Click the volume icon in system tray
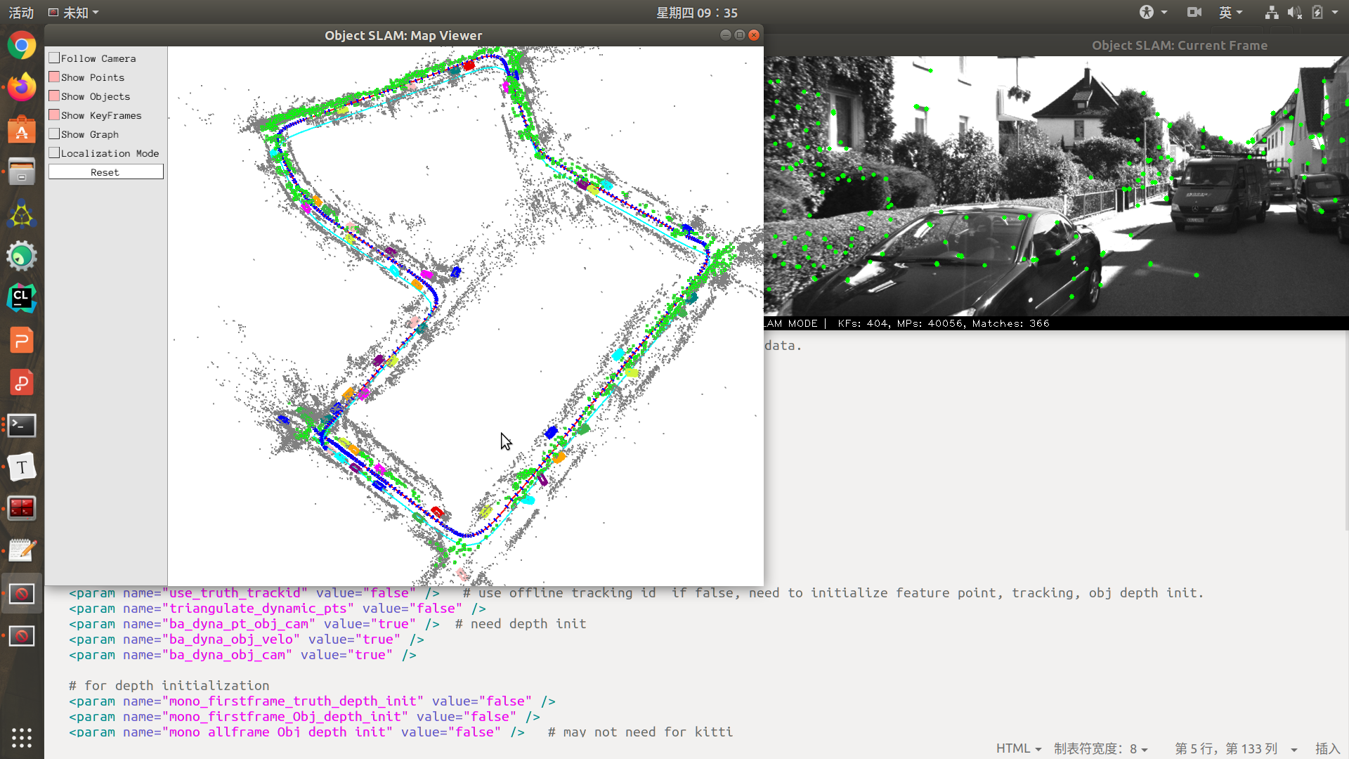 point(1294,13)
